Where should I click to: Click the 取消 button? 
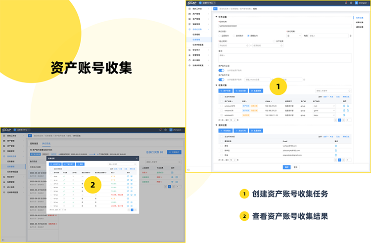[x=296, y=167]
